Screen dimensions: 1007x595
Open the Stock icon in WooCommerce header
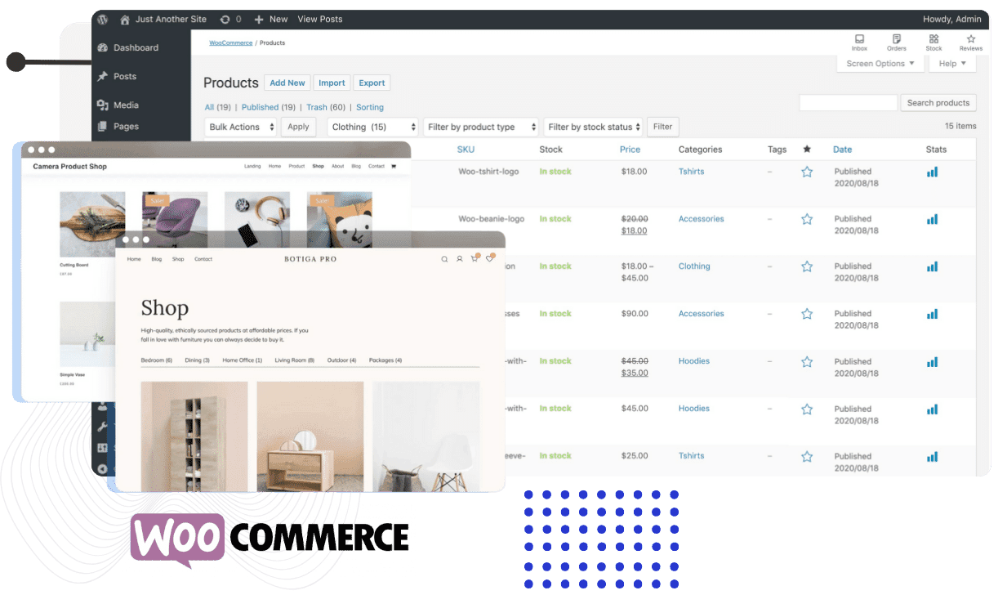pyautogui.click(x=933, y=38)
